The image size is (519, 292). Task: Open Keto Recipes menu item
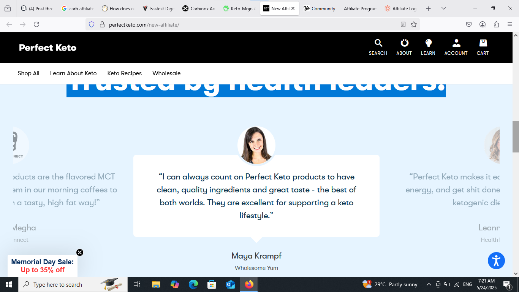pyautogui.click(x=125, y=73)
